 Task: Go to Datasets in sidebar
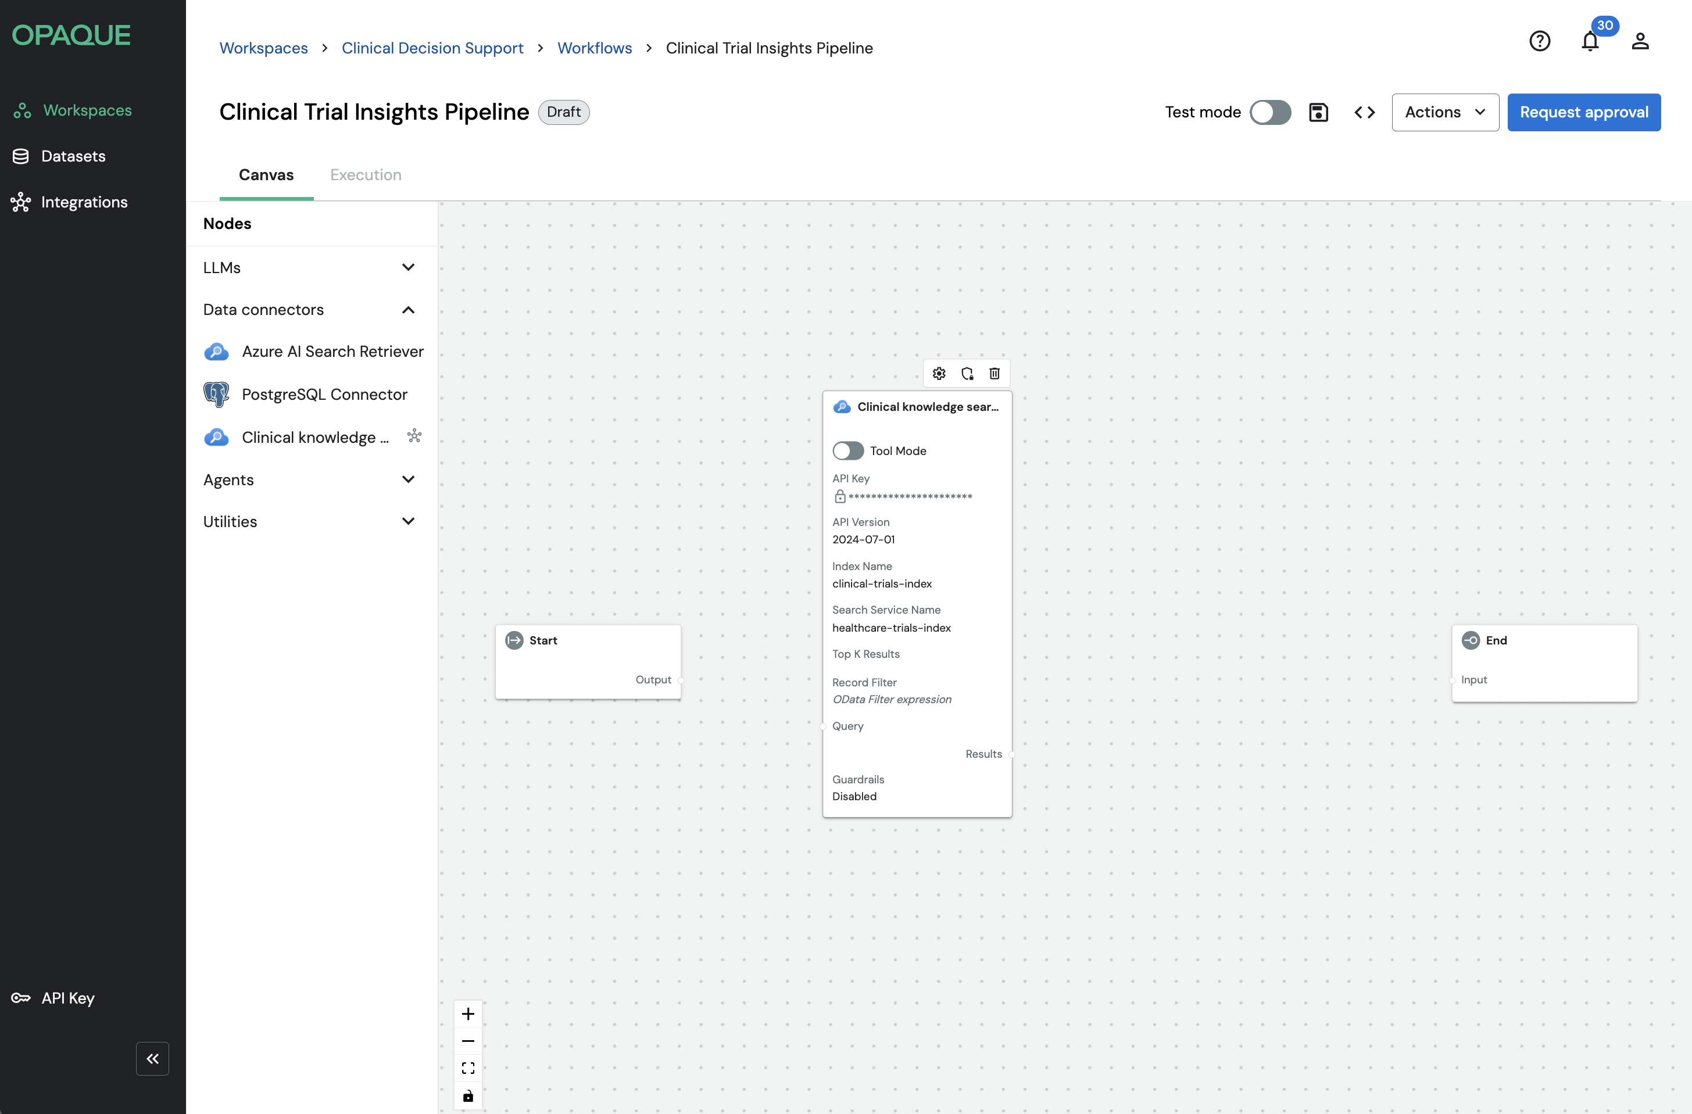click(x=73, y=156)
